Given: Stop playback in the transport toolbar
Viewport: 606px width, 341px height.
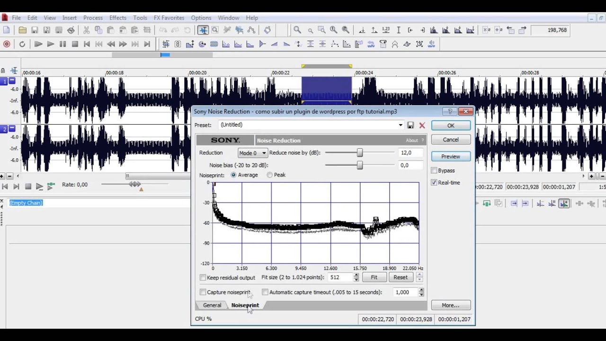Looking at the screenshot, I should pos(75,44).
